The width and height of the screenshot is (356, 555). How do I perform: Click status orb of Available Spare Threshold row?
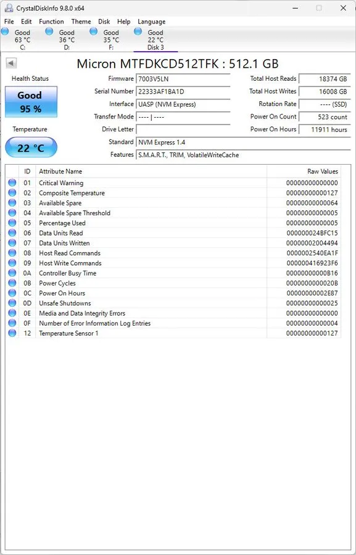point(12,213)
